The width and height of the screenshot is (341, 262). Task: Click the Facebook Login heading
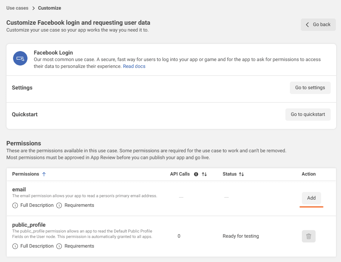click(53, 53)
